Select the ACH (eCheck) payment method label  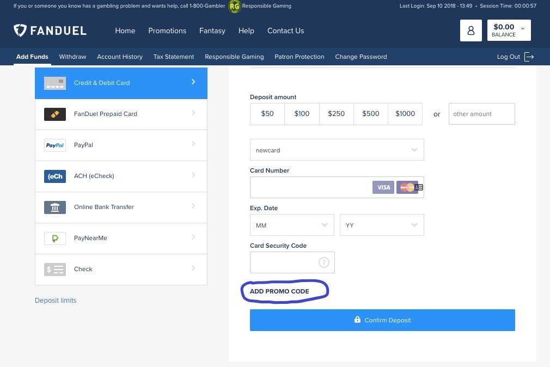point(94,176)
